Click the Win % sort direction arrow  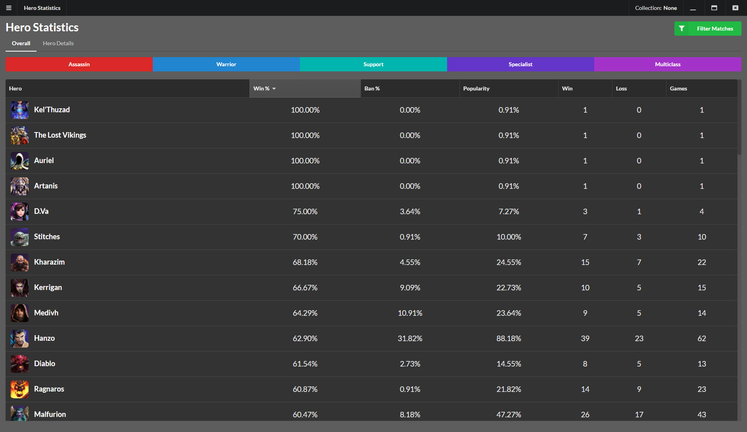pos(274,89)
